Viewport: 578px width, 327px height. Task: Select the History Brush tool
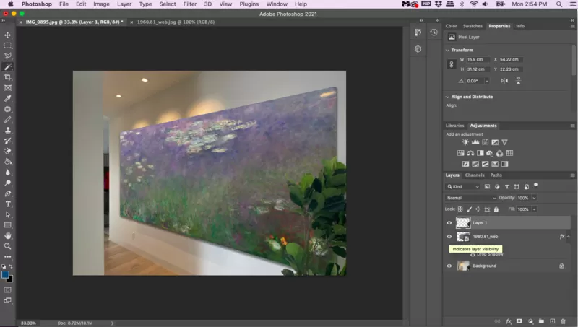pos(7,141)
